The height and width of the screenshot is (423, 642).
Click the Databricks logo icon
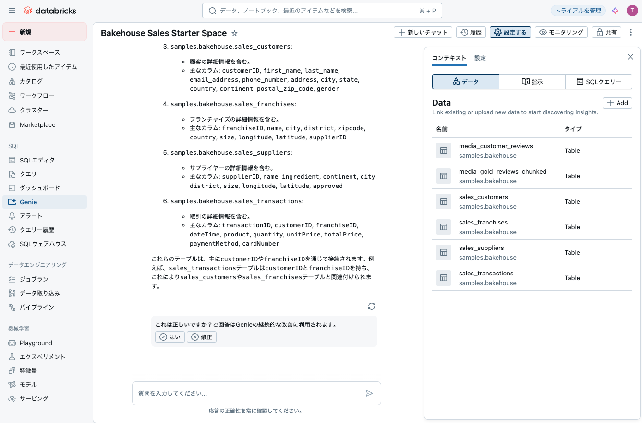pos(28,10)
